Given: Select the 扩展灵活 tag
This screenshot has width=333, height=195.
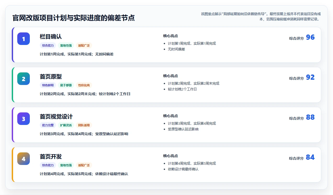Looking at the screenshot, I should tap(66, 125).
